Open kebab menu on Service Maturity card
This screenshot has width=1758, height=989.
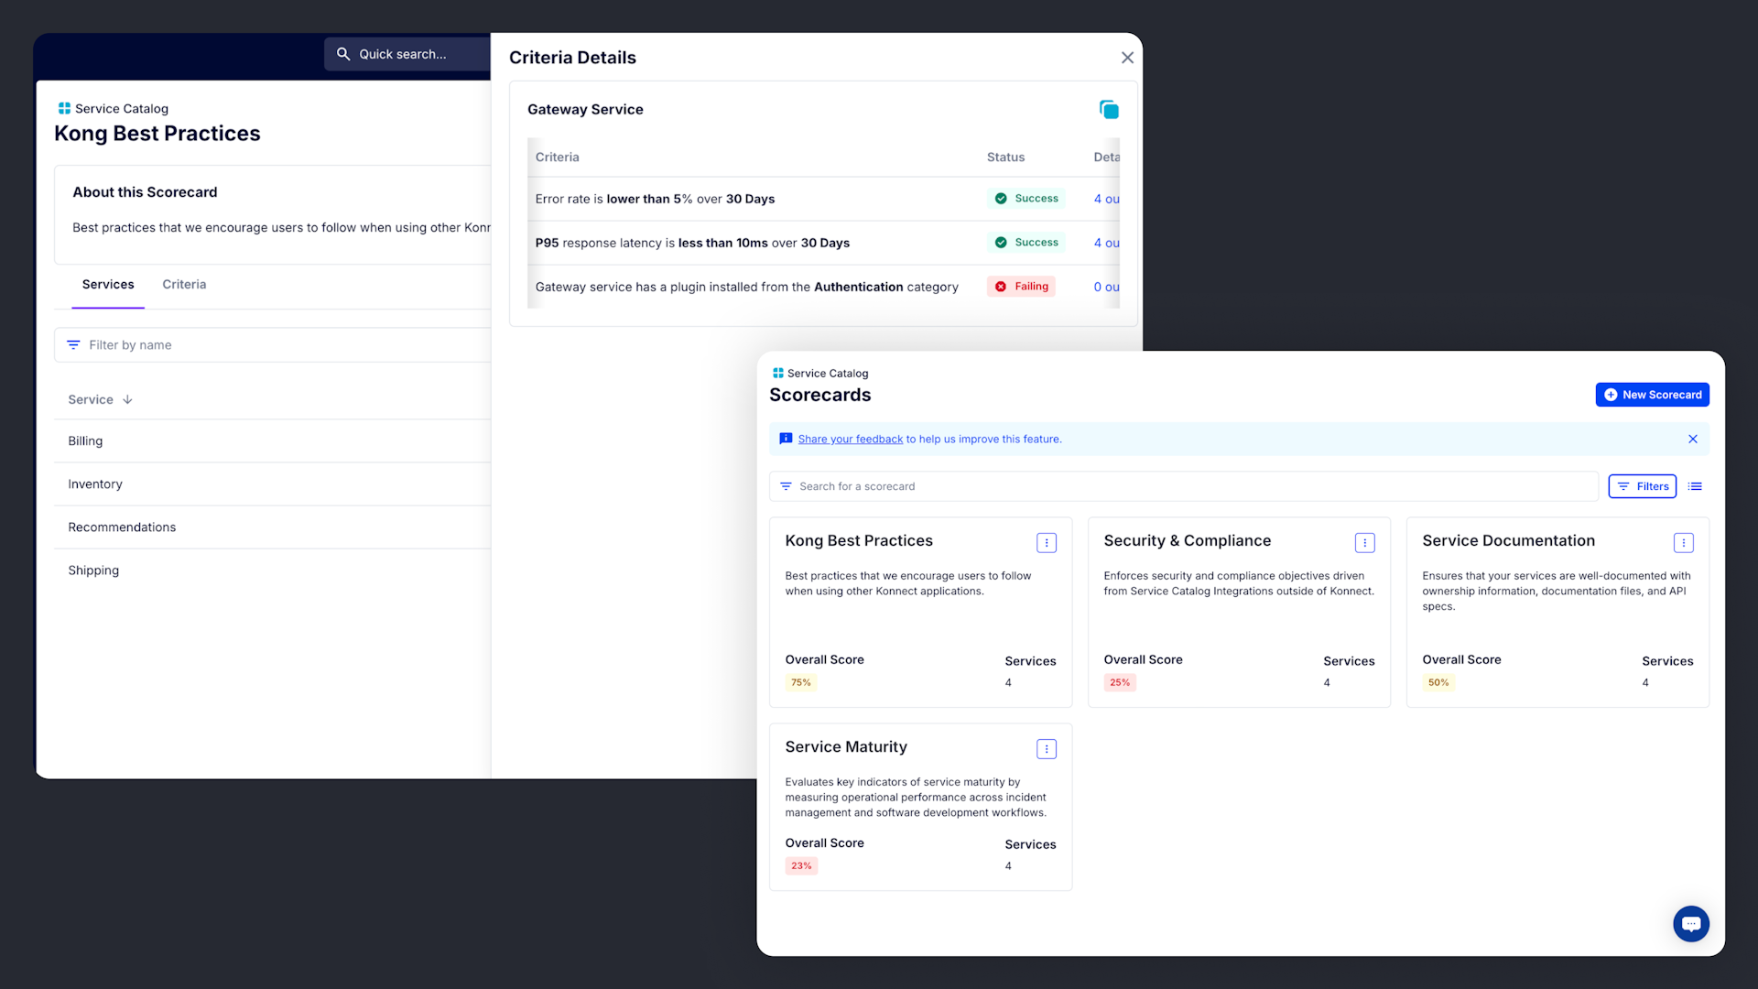1046,748
